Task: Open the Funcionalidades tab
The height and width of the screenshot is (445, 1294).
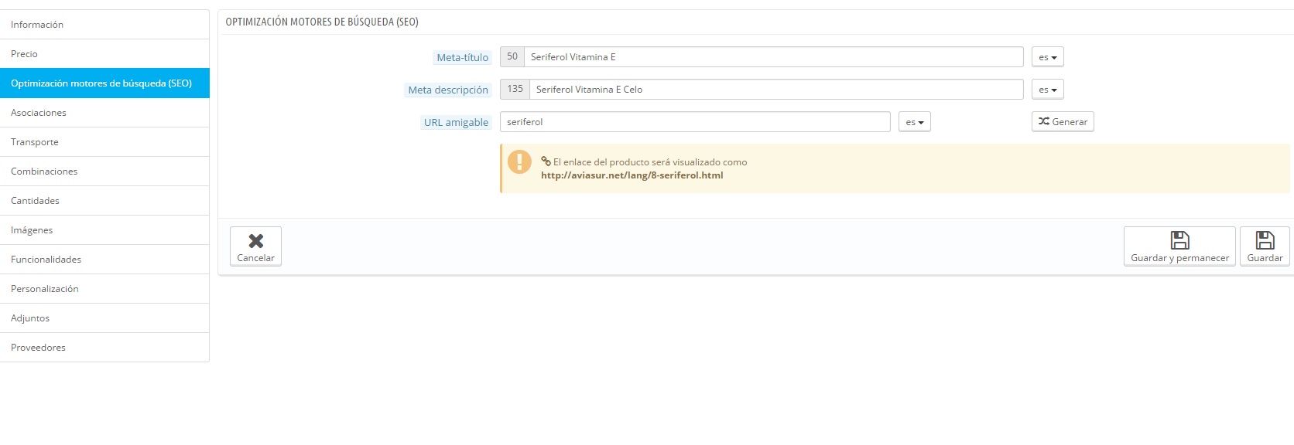Action: (x=104, y=260)
